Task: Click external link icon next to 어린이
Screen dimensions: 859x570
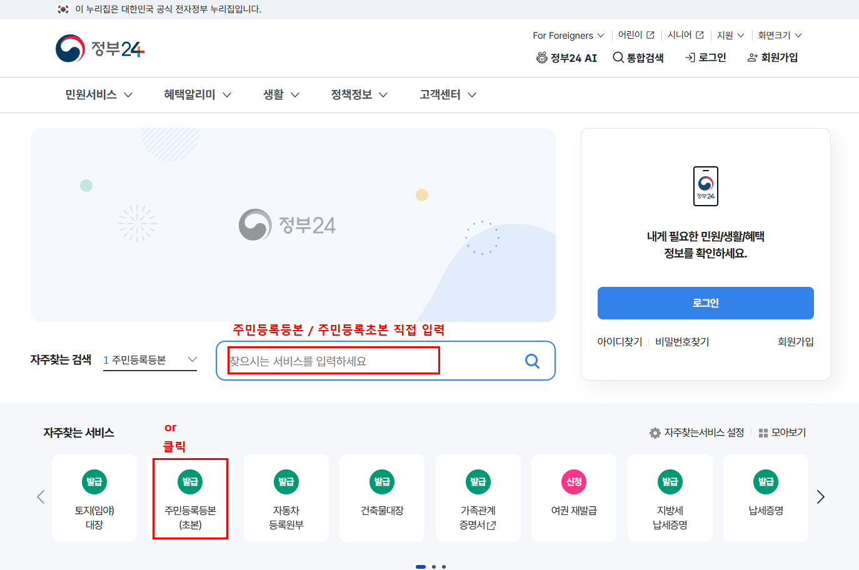Action: 650,35
